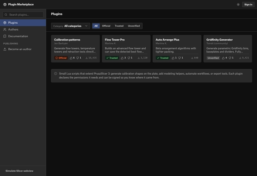
Task: Click download icon on Calibration patterns card
Action: 86,58
